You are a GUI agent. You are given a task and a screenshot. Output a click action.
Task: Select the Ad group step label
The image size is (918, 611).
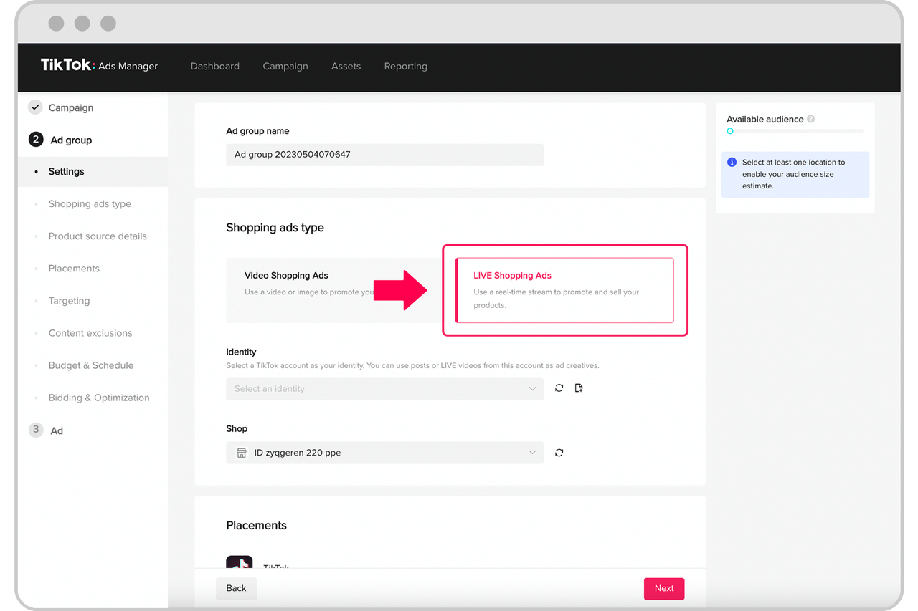(71, 140)
